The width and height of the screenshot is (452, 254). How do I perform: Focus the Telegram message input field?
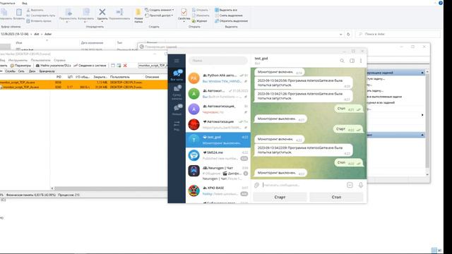pyautogui.click(x=303, y=185)
